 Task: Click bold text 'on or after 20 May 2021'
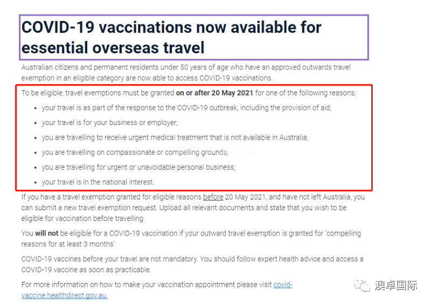click(x=214, y=93)
